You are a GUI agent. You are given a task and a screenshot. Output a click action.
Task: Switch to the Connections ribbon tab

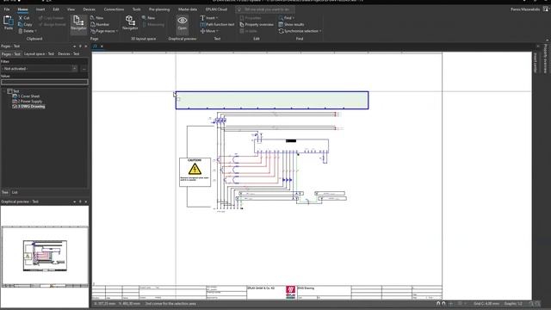tap(114, 9)
